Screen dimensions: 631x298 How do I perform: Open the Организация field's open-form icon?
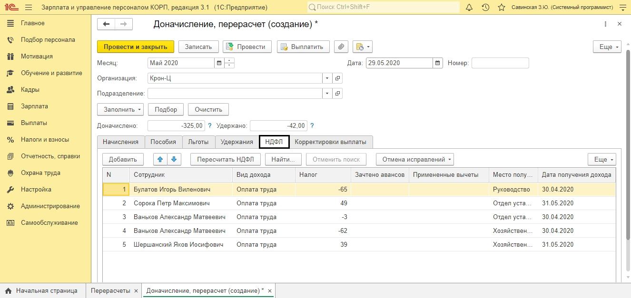[337, 78]
